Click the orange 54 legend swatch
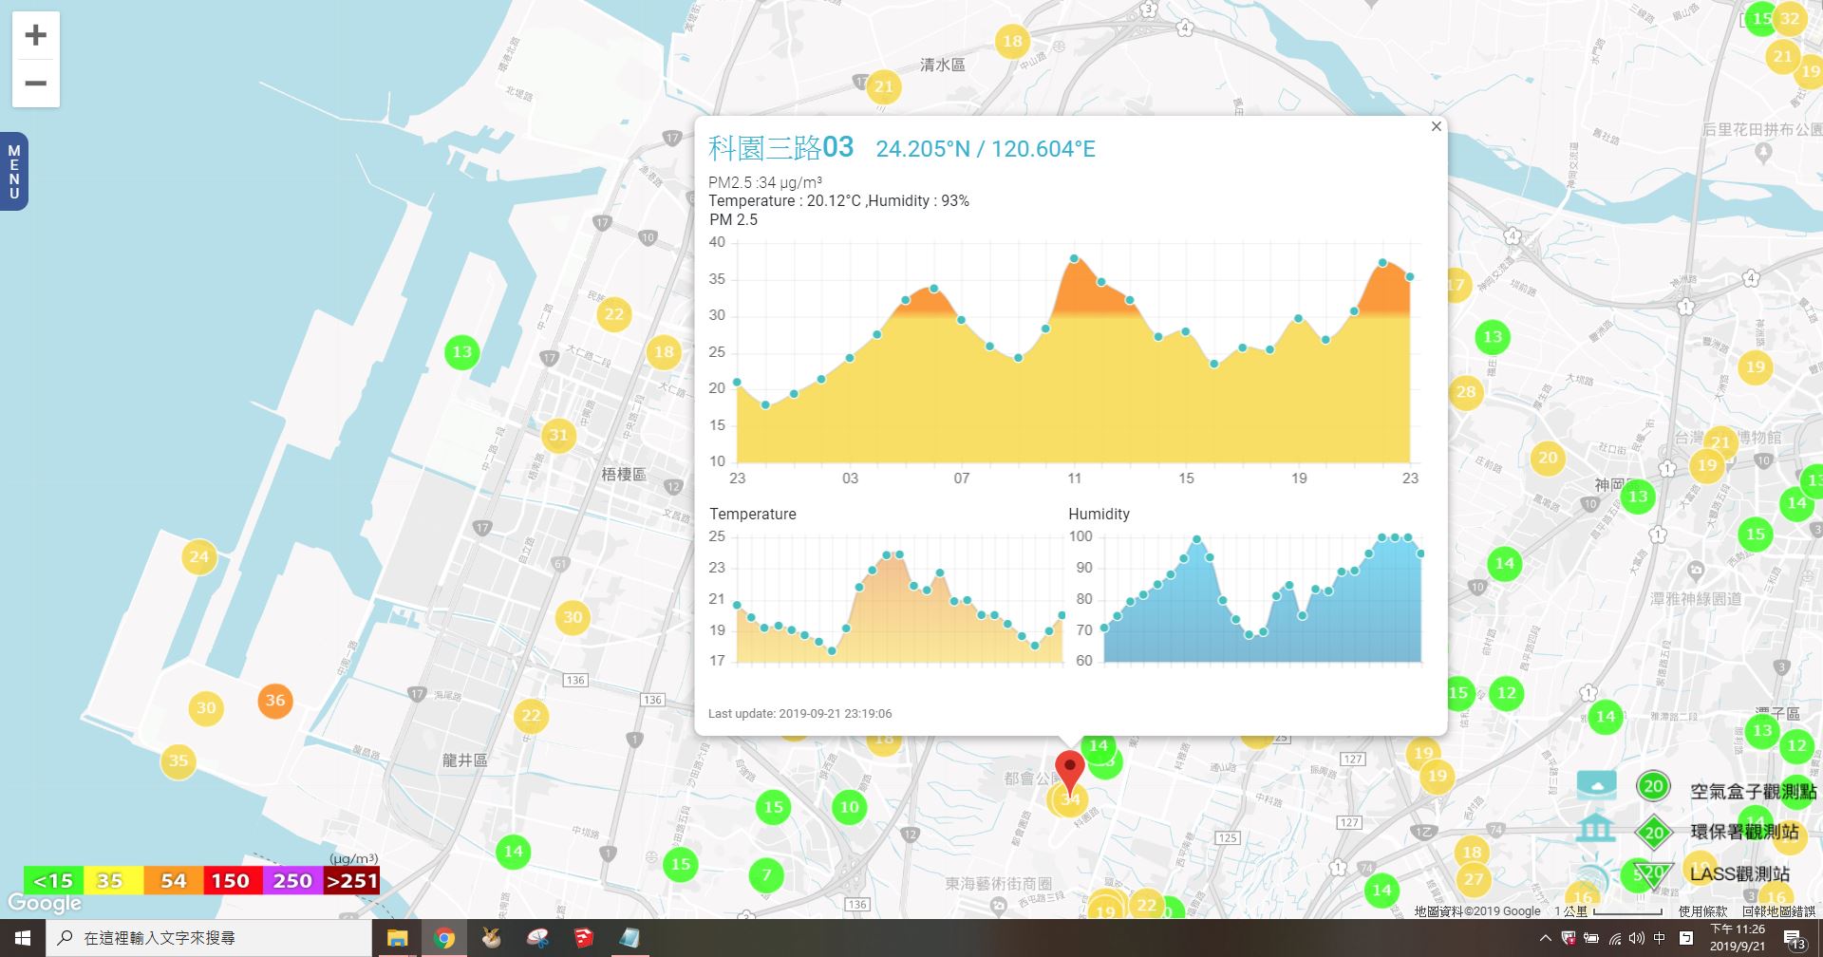The height and width of the screenshot is (957, 1823). 173,881
